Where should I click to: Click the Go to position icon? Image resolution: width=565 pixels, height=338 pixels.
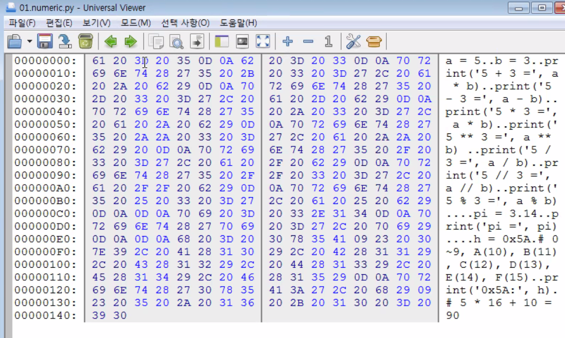pos(197,41)
